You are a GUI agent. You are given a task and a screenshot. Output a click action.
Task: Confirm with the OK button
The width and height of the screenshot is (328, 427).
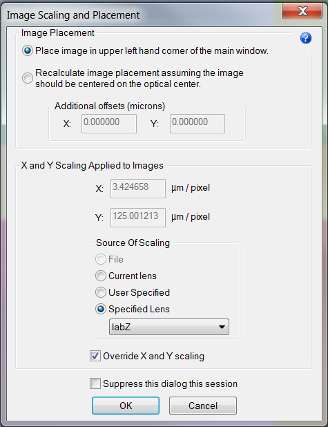pyautogui.click(x=126, y=406)
